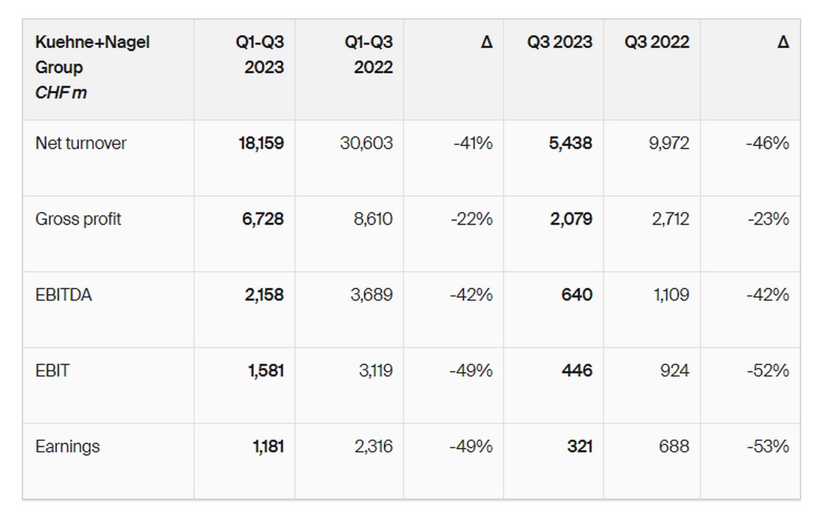Select the Earnings row label
This screenshot has width=824, height=515.
[67, 446]
